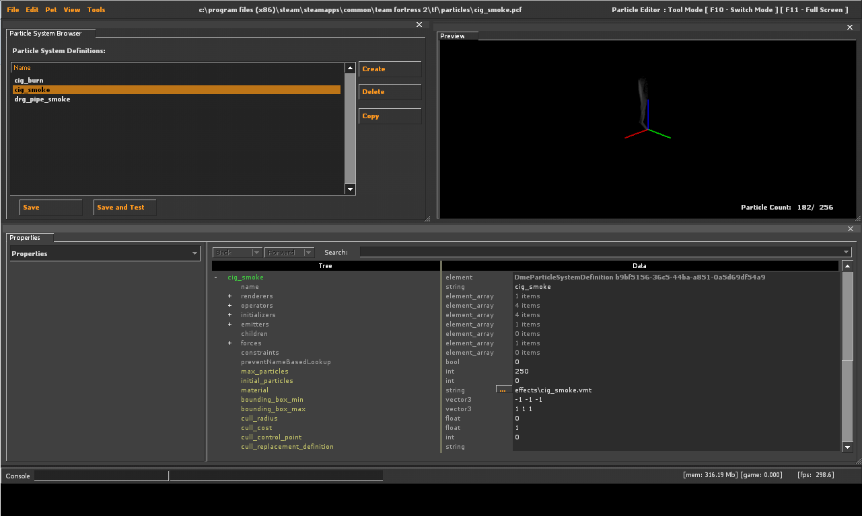Select drg_pipe_smoke in the definitions list
862x516 pixels.
pos(42,99)
